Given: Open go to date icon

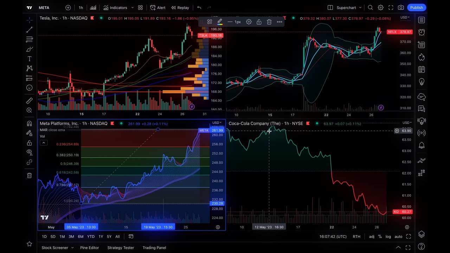Looking at the screenshot, I should (131, 236).
